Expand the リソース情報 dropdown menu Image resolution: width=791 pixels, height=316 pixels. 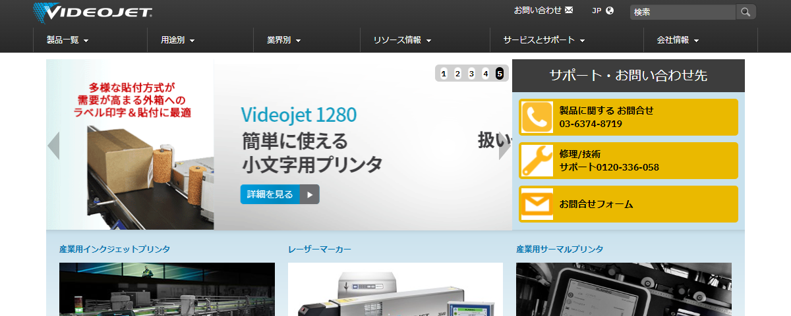[x=402, y=40]
